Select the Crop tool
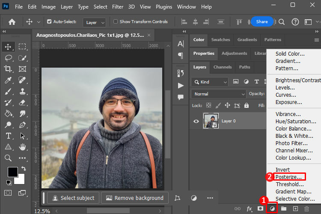 [8, 69]
